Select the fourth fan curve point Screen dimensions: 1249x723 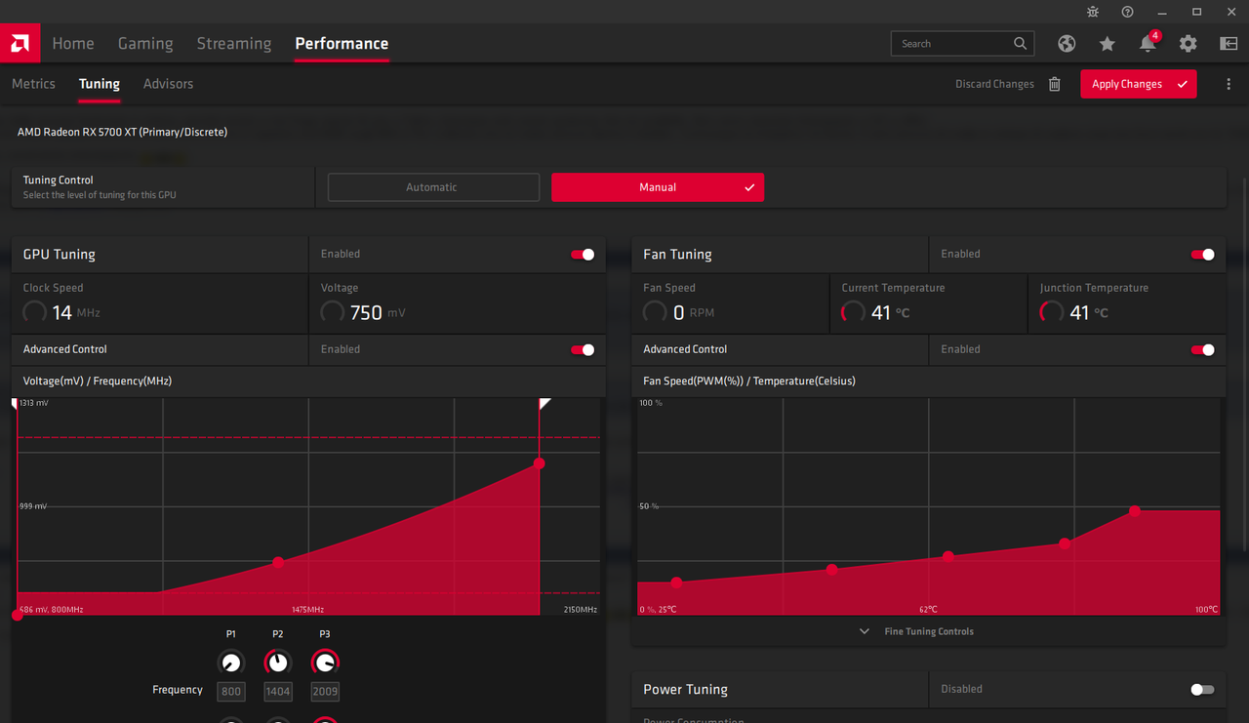coord(1065,543)
